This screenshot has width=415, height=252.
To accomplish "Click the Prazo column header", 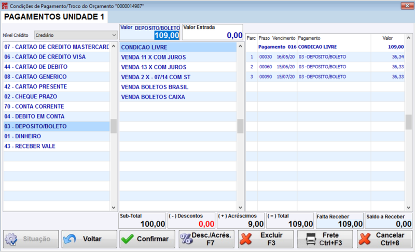I will [264, 38].
